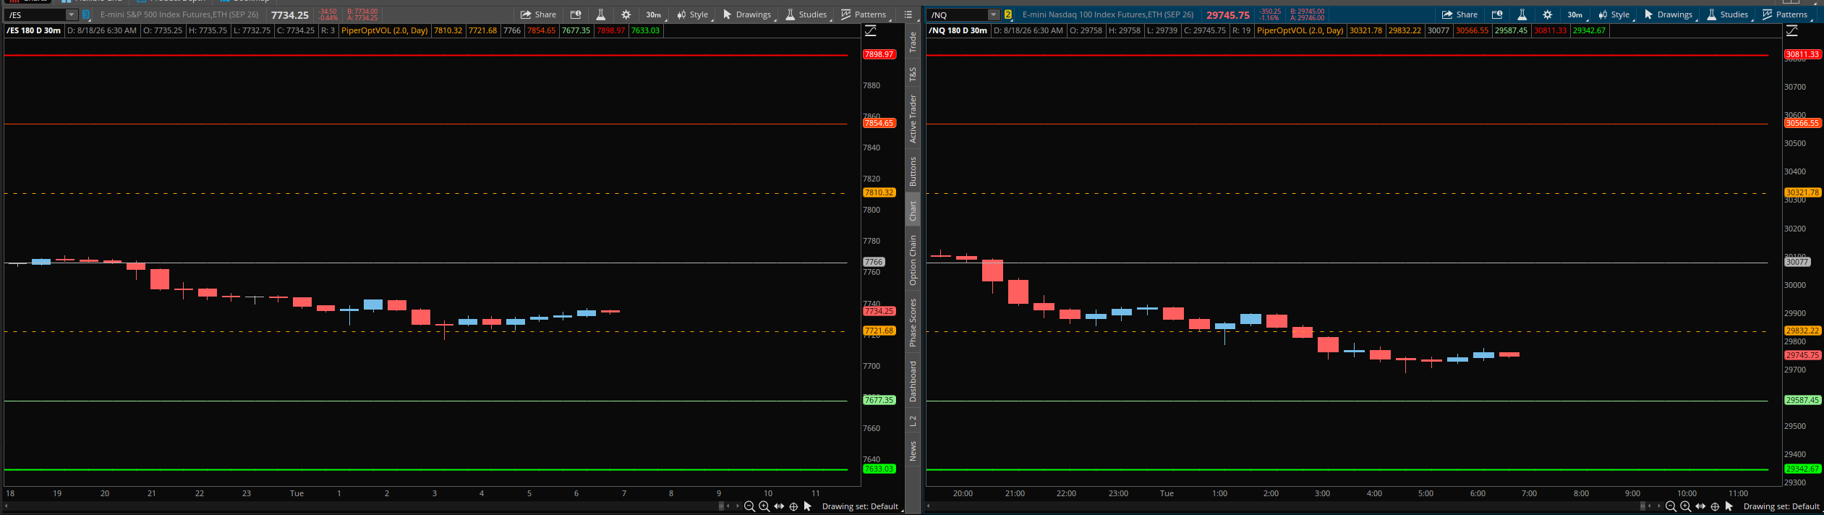
Task: Click the flask icon on /ES chart toolbar
Action: point(600,14)
